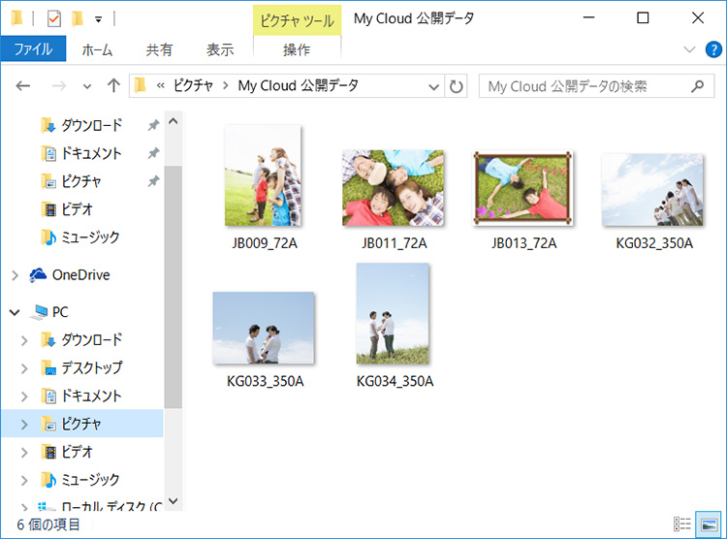727x539 pixels.
Task: Switch to large thumbnails view
Action: pyautogui.click(x=709, y=524)
